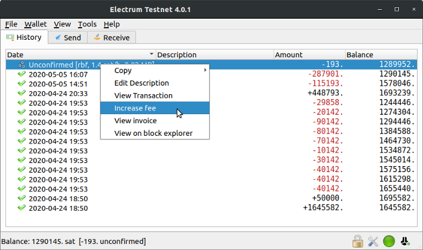Click the checkmark icon for 2020-05-05 14:51
This screenshot has width=423, height=250.
[22, 83]
